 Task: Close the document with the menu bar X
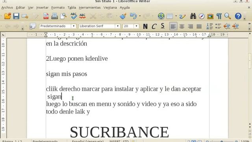point(249,7)
